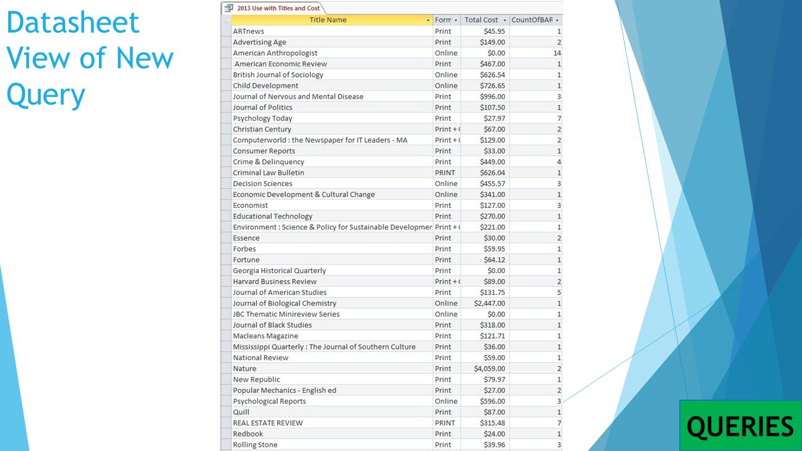Click the count 14 for American Anthropologist
Screen dimensions: 802x451
[x=536, y=53]
